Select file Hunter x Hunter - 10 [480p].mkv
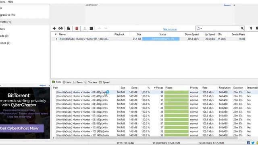This screenshot has height=145, width=258. click(82, 127)
